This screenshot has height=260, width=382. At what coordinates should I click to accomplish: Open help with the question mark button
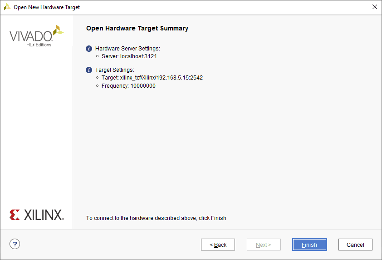15,244
